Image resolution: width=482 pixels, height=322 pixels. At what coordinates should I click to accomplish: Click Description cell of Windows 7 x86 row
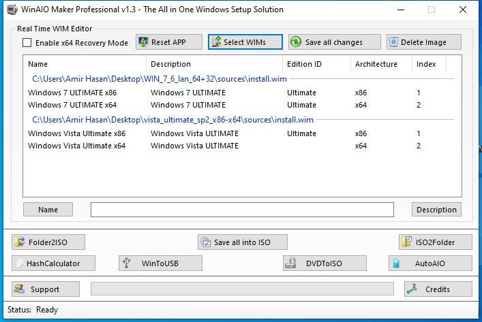pos(187,93)
